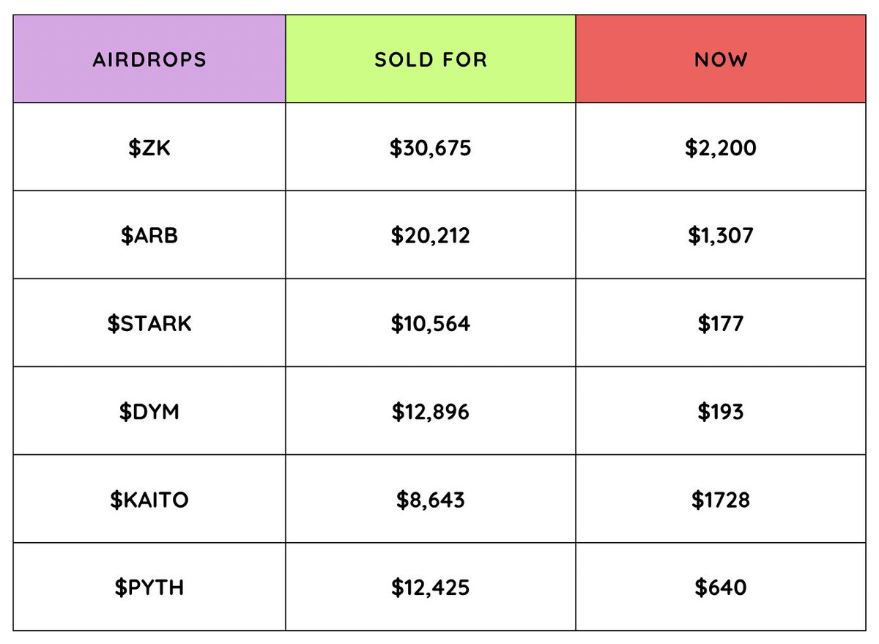Select the SOLD FOR header cell
The image size is (879, 644).
[x=431, y=59]
